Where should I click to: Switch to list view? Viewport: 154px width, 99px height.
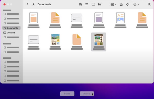pyautogui.click(x=87, y=4)
